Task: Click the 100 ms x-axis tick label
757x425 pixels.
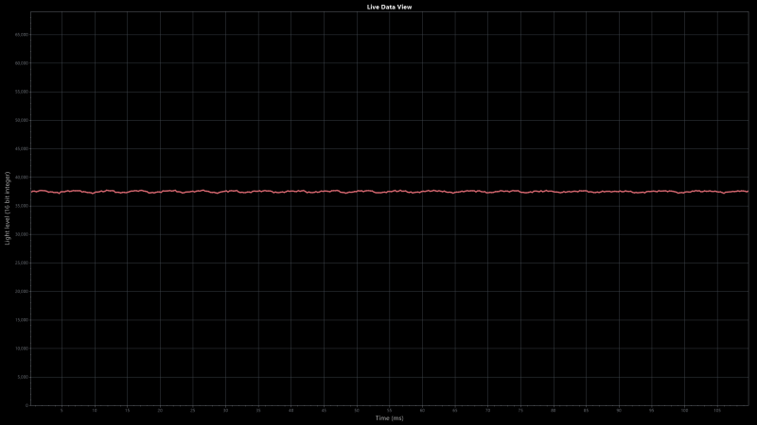Action: (x=684, y=411)
